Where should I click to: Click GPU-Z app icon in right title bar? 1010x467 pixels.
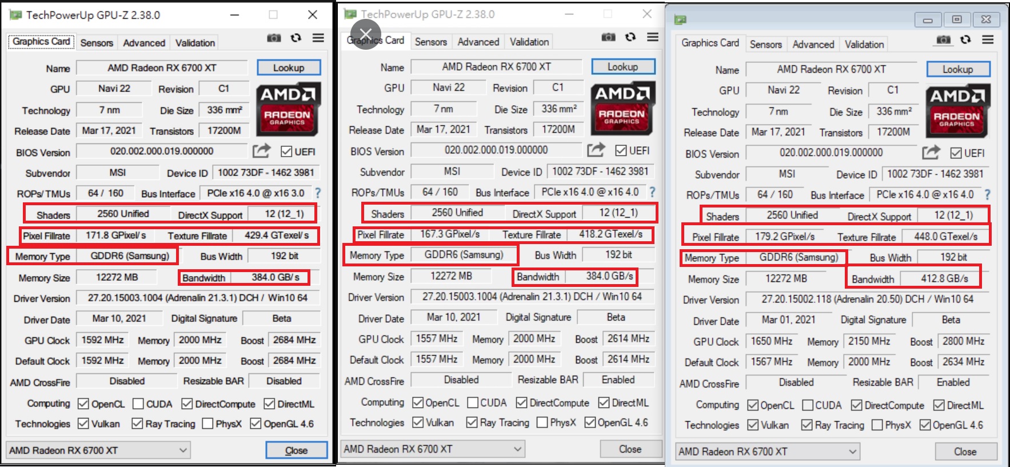pos(680,20)
